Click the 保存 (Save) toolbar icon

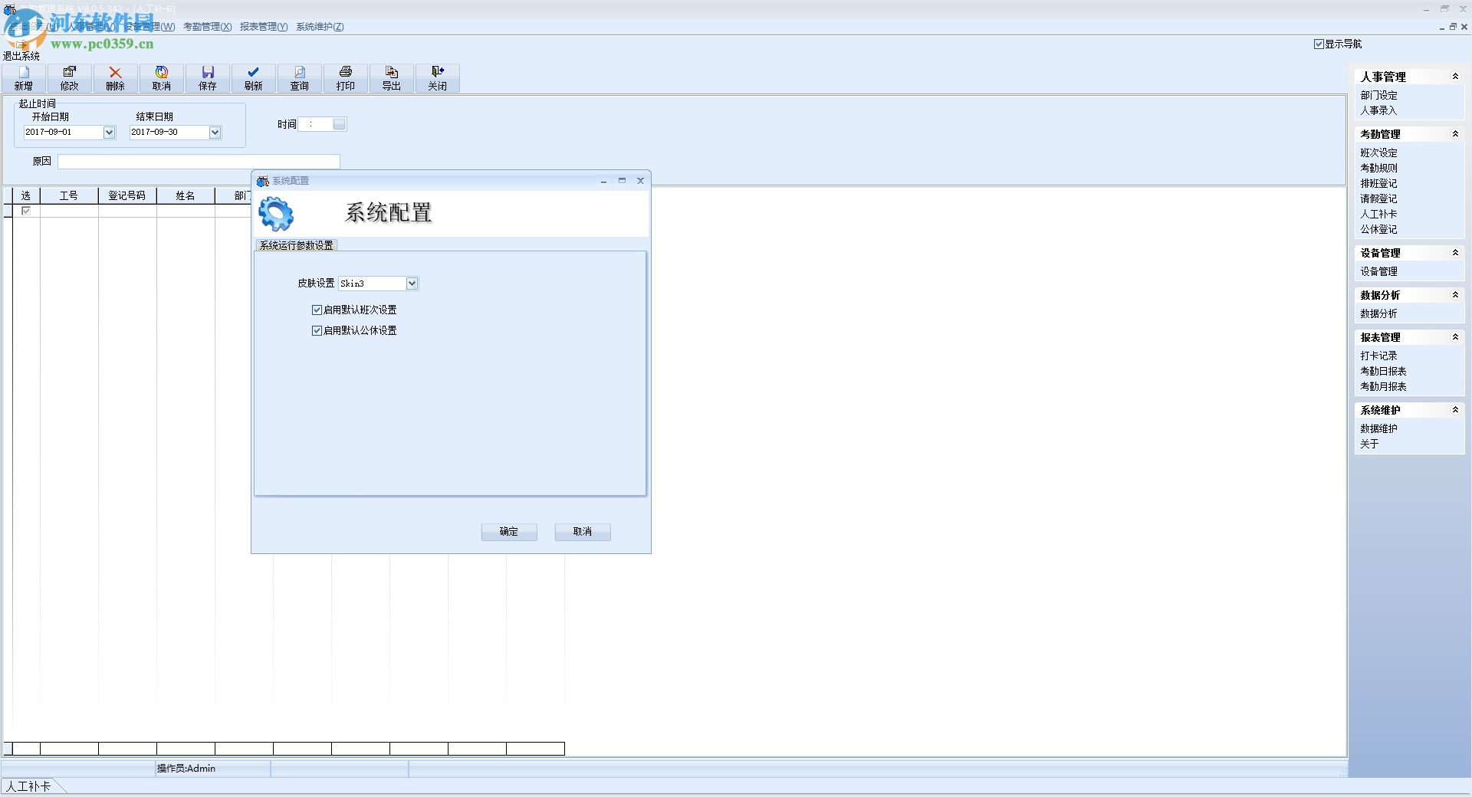(x=207, y=77)
